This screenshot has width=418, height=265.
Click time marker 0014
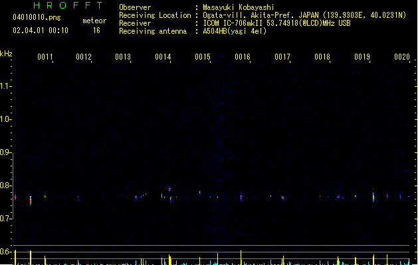163,57
